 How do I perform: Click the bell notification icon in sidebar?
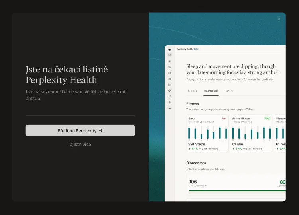coord(169,108)
